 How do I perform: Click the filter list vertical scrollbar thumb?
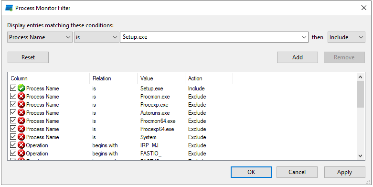pos(360,94)
